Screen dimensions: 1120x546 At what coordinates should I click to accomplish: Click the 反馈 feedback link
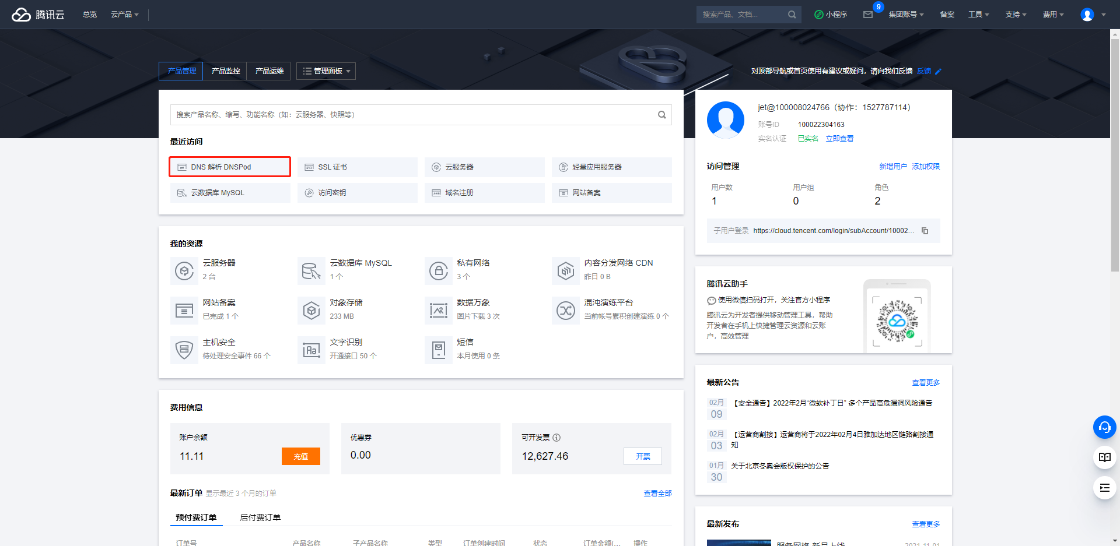[924, 71]
